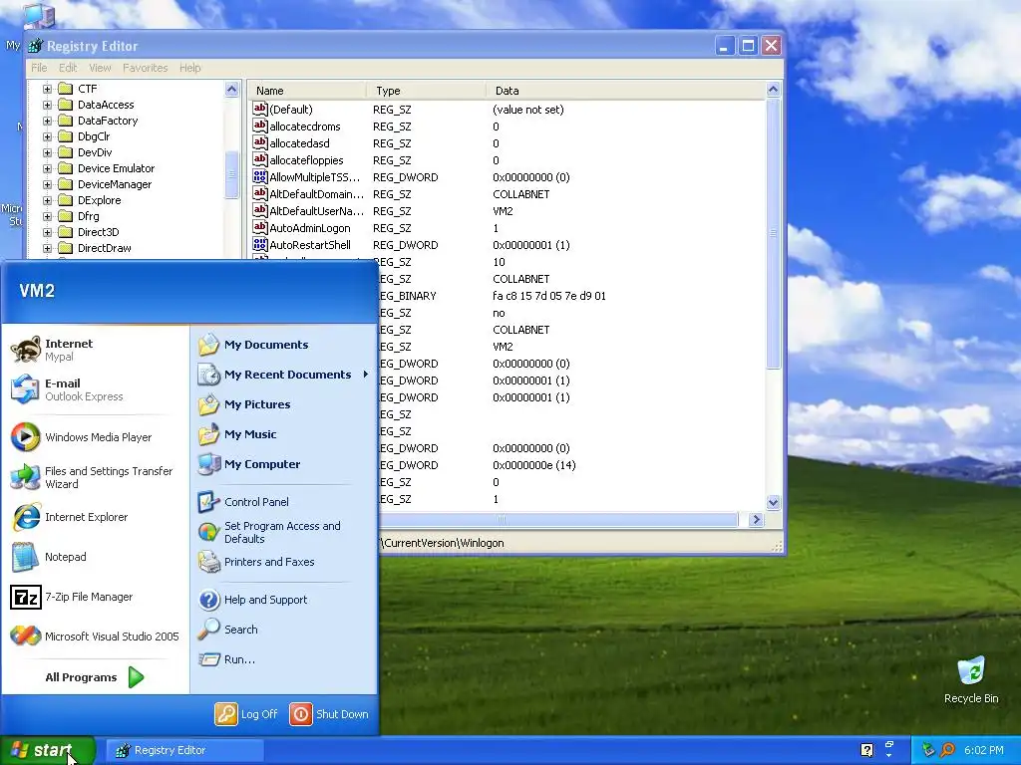Open Control Panel
The height and width of the screenshot is (765, 1021).
pyautogui.click(x=243, y=502)
